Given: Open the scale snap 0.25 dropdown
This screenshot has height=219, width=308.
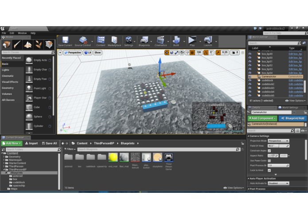Looking at the screenshot, I should [x=225, y=53].
